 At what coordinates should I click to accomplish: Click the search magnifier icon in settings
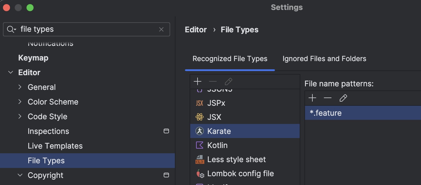tap(11, 29)
